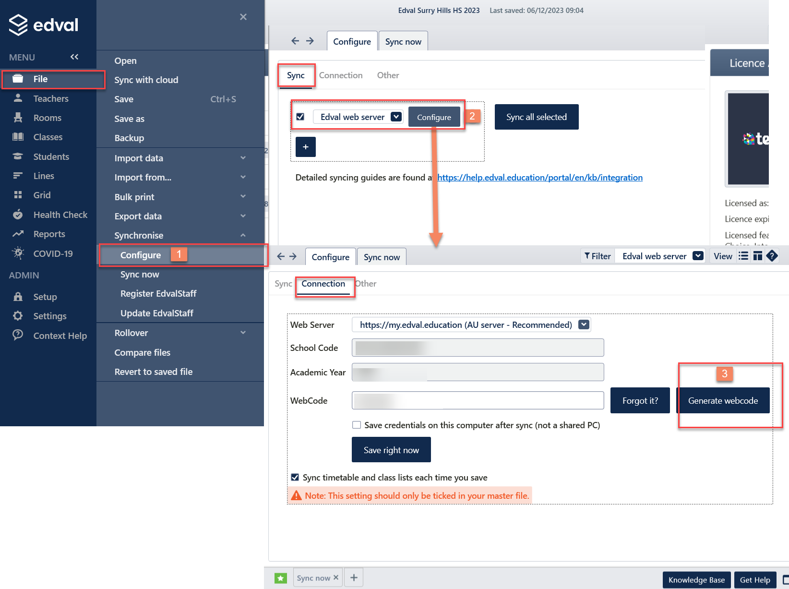Collapse the Synchronise submenu
This screenshot has height=589, width=789.
pyautogui.click(x=243, y=235)
